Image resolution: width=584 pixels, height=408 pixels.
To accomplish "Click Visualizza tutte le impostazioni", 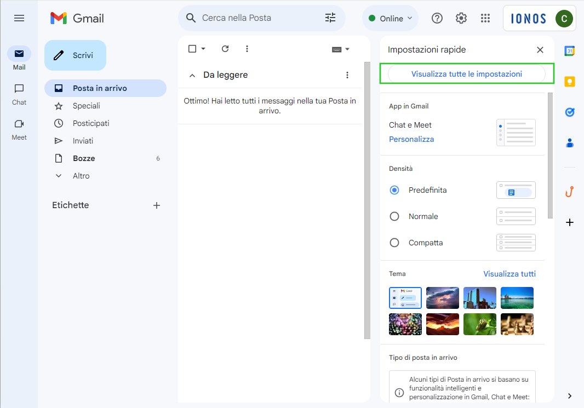I will tap(466, 74).
